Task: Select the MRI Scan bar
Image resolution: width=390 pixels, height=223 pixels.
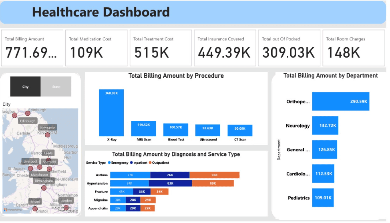Action: pyautogui.click(x=143, y=129)
